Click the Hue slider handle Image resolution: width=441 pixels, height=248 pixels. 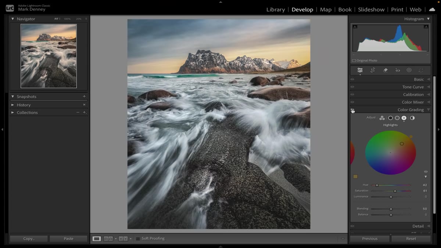click(377, 185)
